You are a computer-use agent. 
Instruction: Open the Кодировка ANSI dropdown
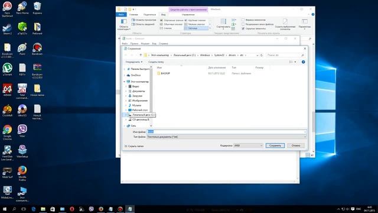[248, 146]
